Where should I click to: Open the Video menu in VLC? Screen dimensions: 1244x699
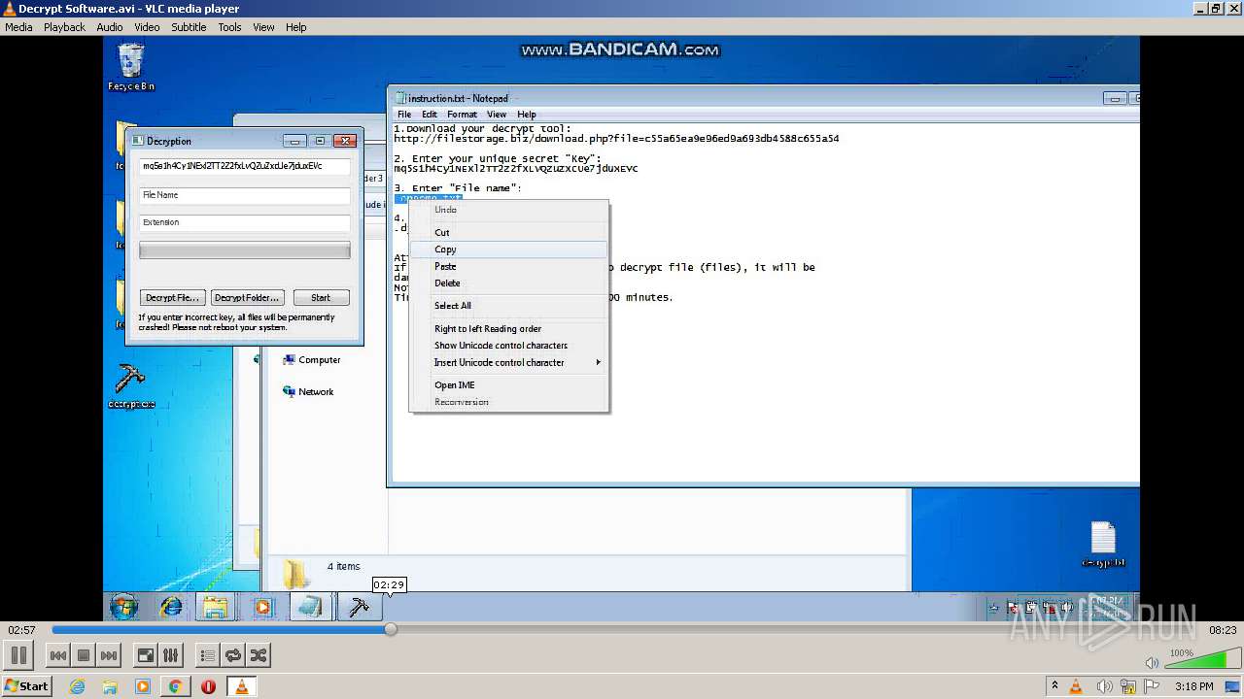[x=147, y=27]
